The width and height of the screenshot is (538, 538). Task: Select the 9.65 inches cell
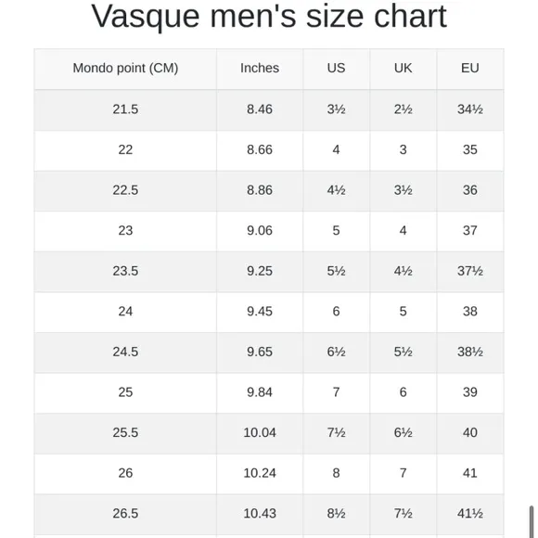260,352
